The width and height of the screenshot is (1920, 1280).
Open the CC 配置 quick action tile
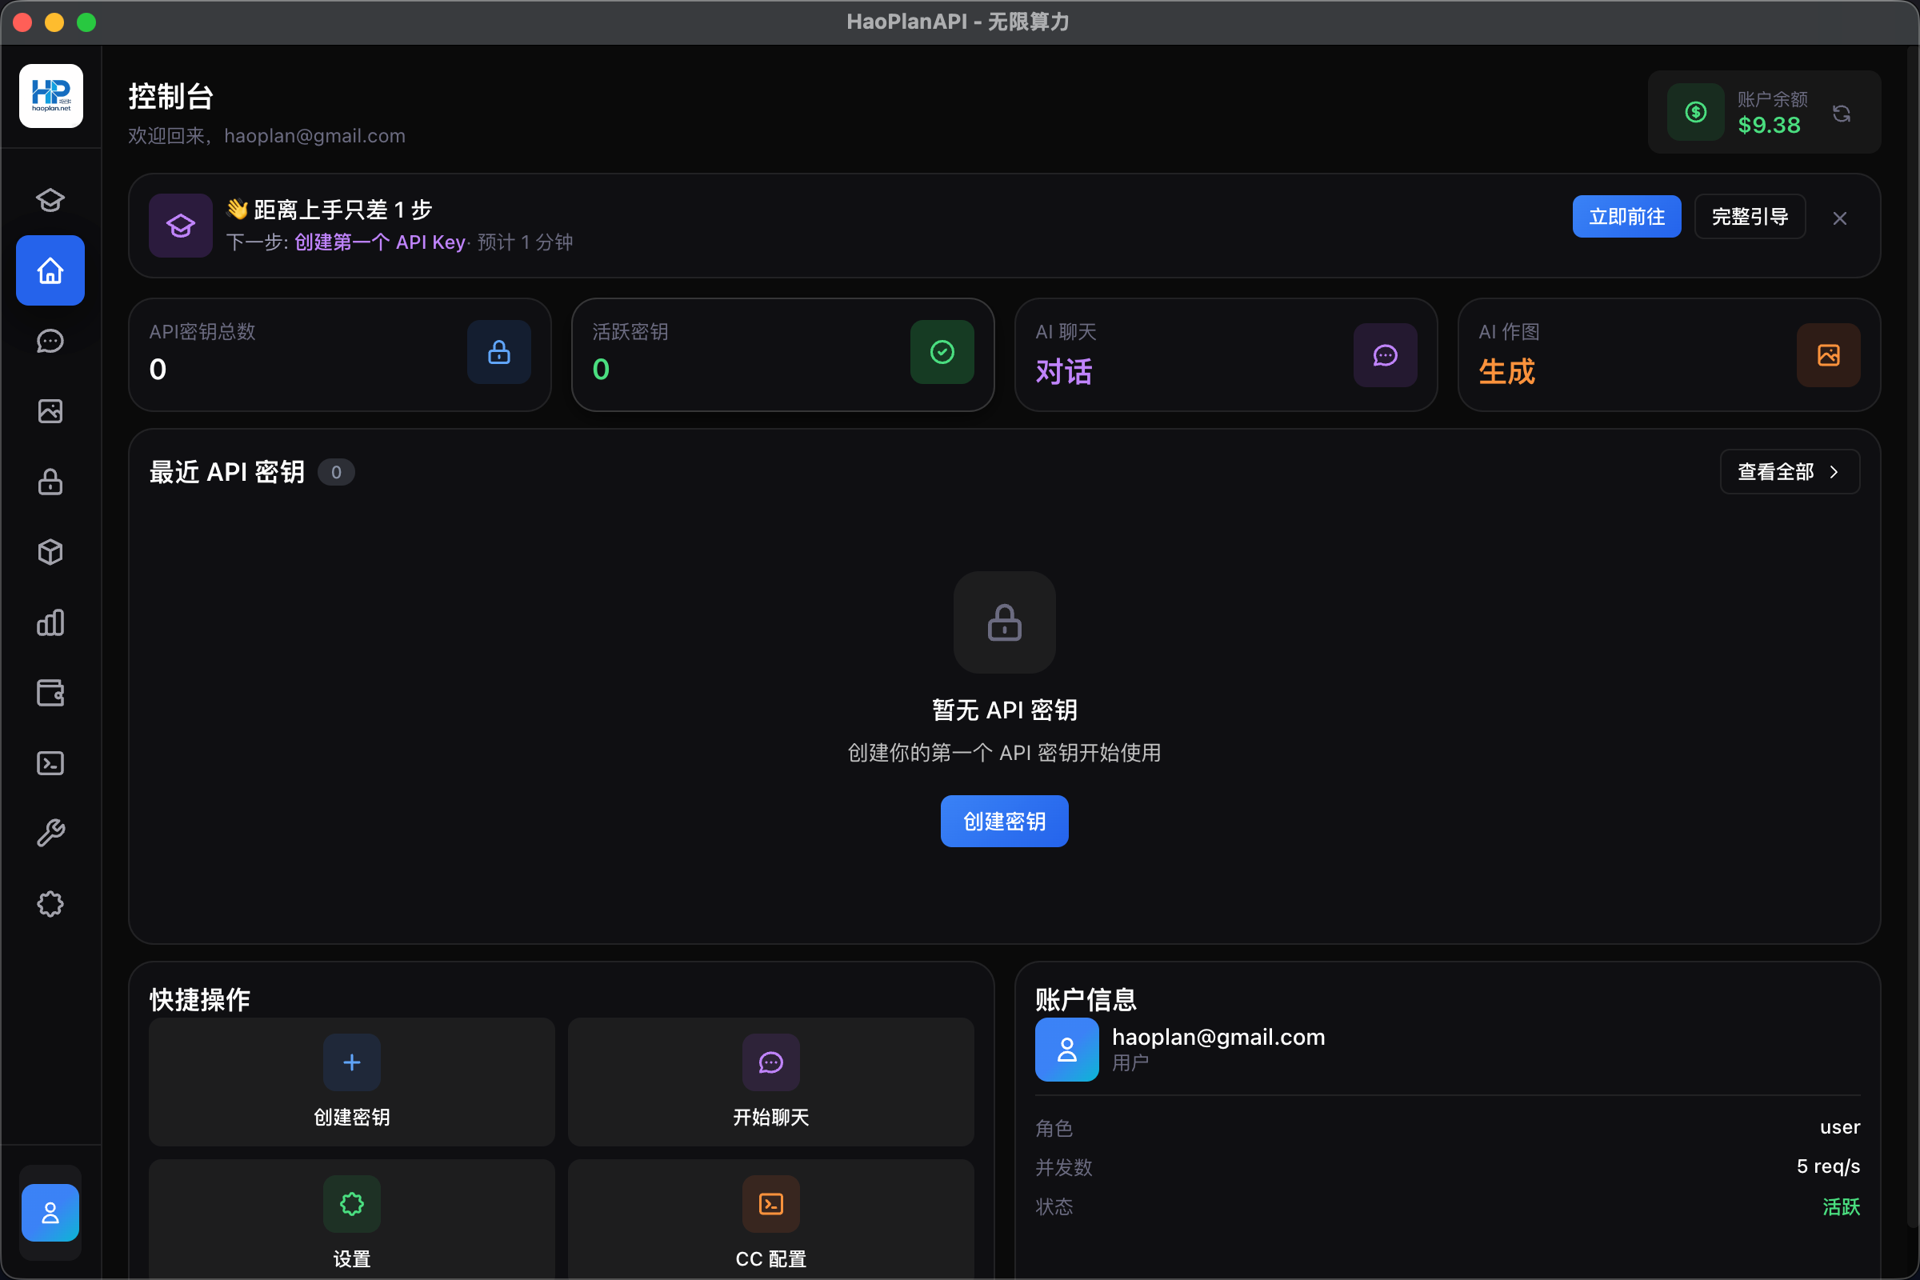click(x=770, y=1219)
